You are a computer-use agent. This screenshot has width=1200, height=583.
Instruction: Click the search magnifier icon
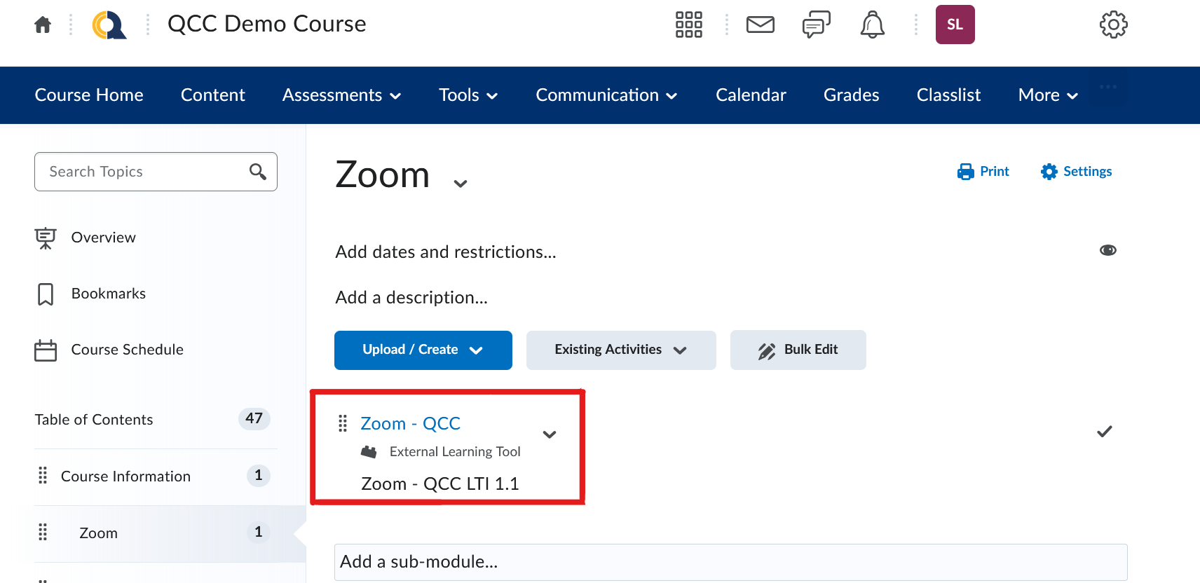click(x=258, y=172)
